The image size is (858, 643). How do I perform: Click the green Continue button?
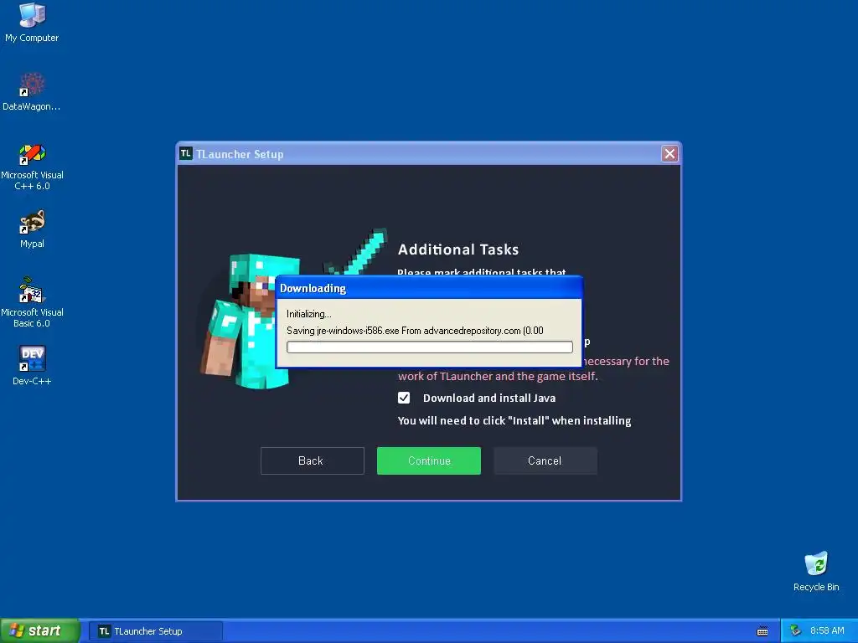click(x=428, y=460)
